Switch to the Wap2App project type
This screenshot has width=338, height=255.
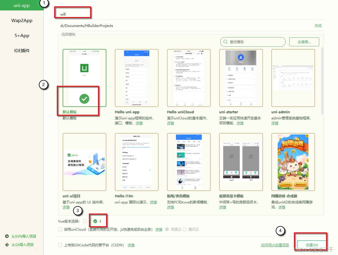point(22,21)
